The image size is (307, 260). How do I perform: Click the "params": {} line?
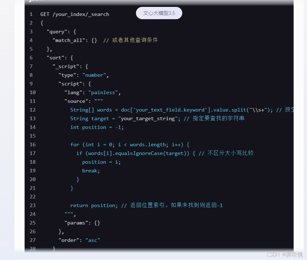[x=82, y=223]
